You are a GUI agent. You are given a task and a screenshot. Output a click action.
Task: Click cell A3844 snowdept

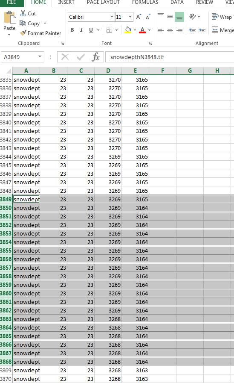26,156
